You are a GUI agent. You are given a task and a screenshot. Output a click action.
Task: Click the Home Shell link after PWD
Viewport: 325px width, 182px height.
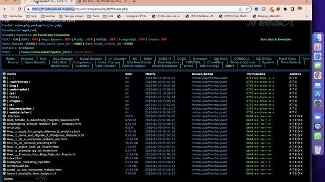point(83,52)
